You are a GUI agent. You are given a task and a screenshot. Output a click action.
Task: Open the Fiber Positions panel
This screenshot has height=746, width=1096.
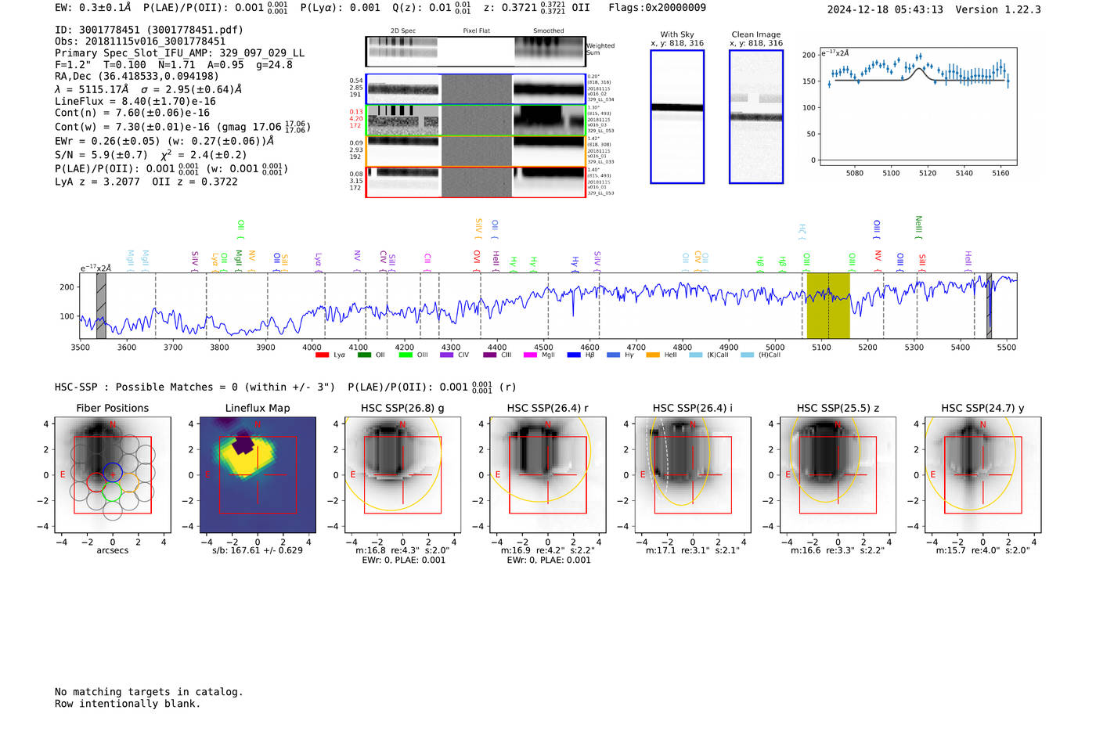tap(113, 475)
